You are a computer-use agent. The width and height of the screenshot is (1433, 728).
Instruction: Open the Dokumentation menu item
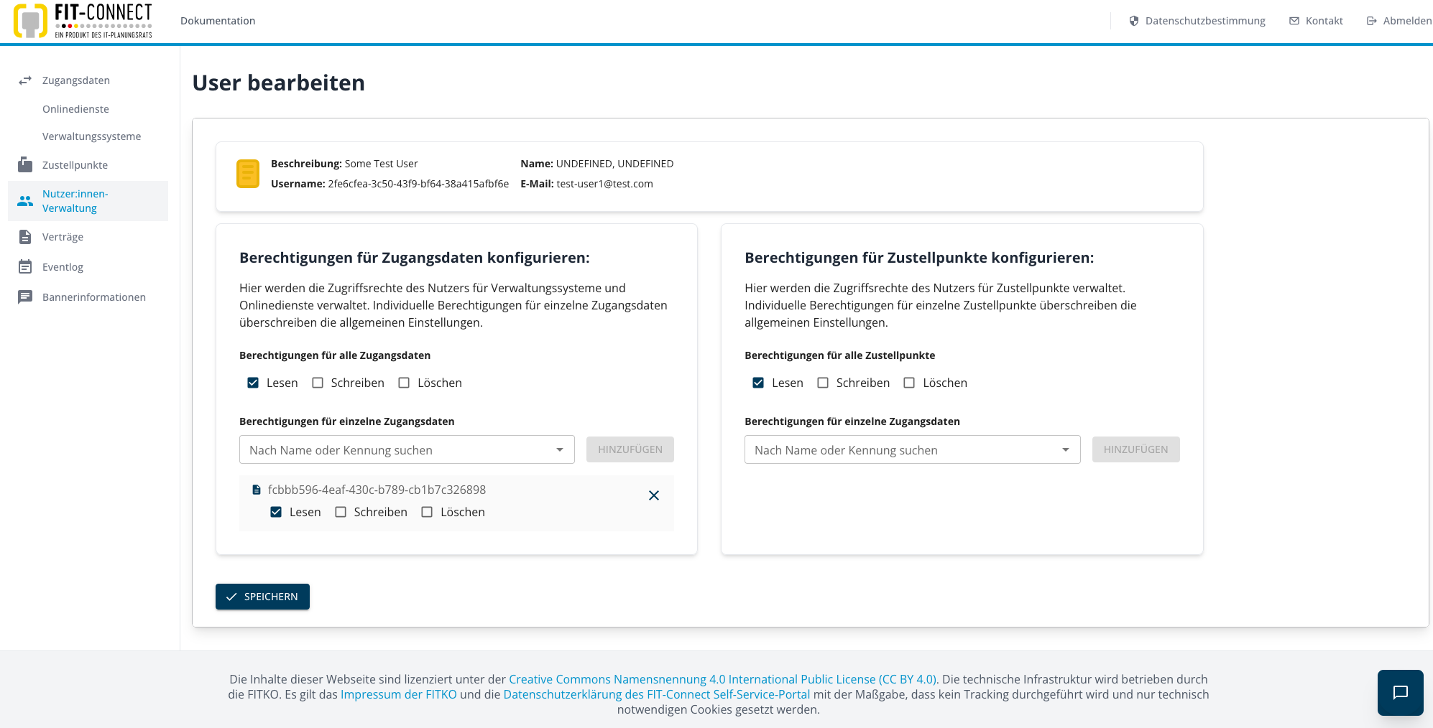[x=218, y=21]
